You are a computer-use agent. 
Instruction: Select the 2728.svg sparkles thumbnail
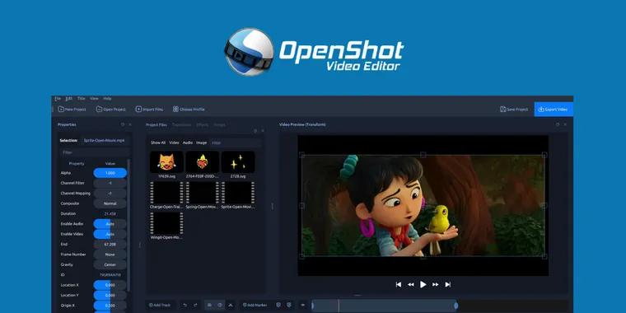tap(238, 161)
